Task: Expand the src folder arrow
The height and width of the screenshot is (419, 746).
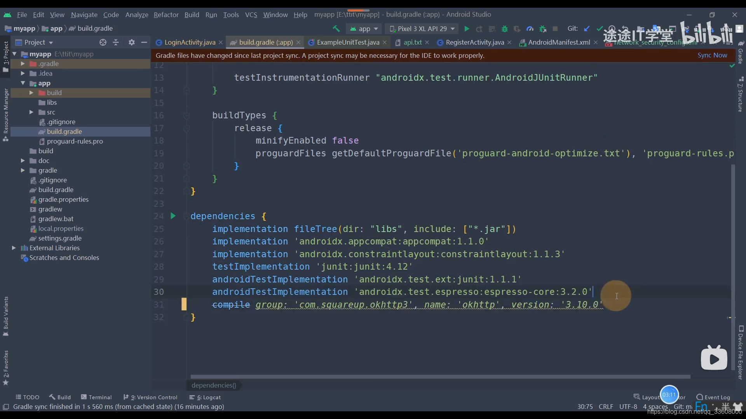Action: (31, 112)
